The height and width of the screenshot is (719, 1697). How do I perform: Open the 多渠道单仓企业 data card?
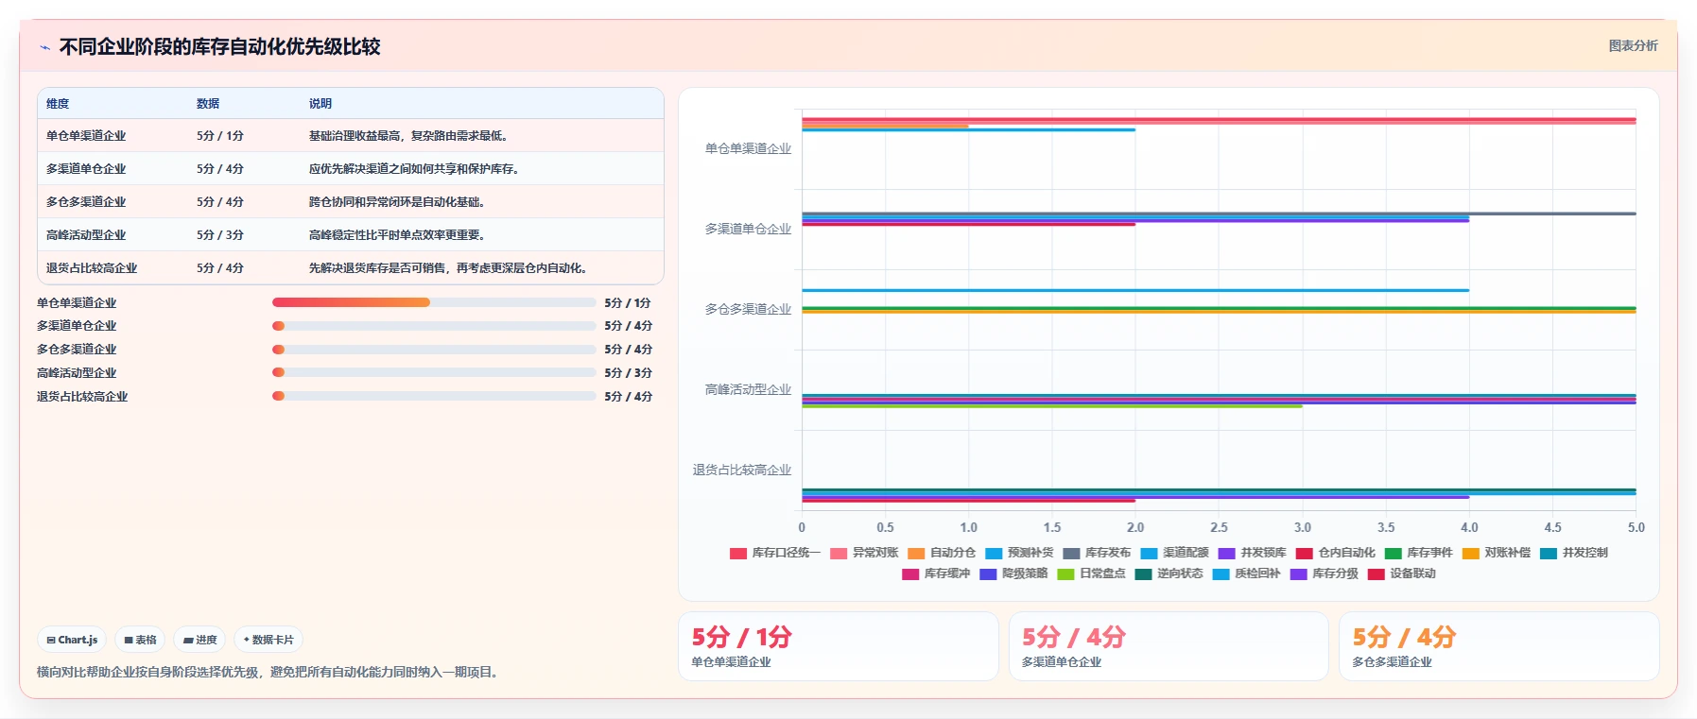tap(1169, 646)
